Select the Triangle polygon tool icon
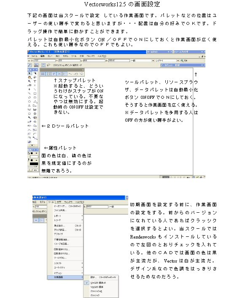 (35, 101)
